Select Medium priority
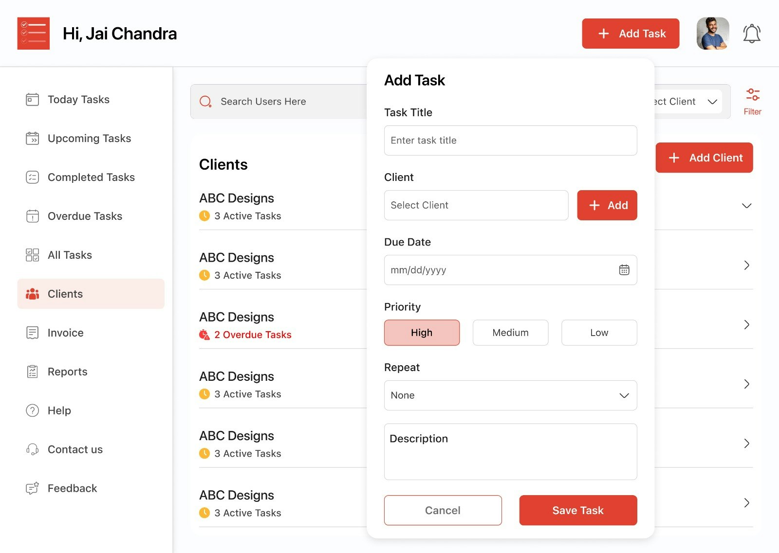 click(x=510, y=333)
